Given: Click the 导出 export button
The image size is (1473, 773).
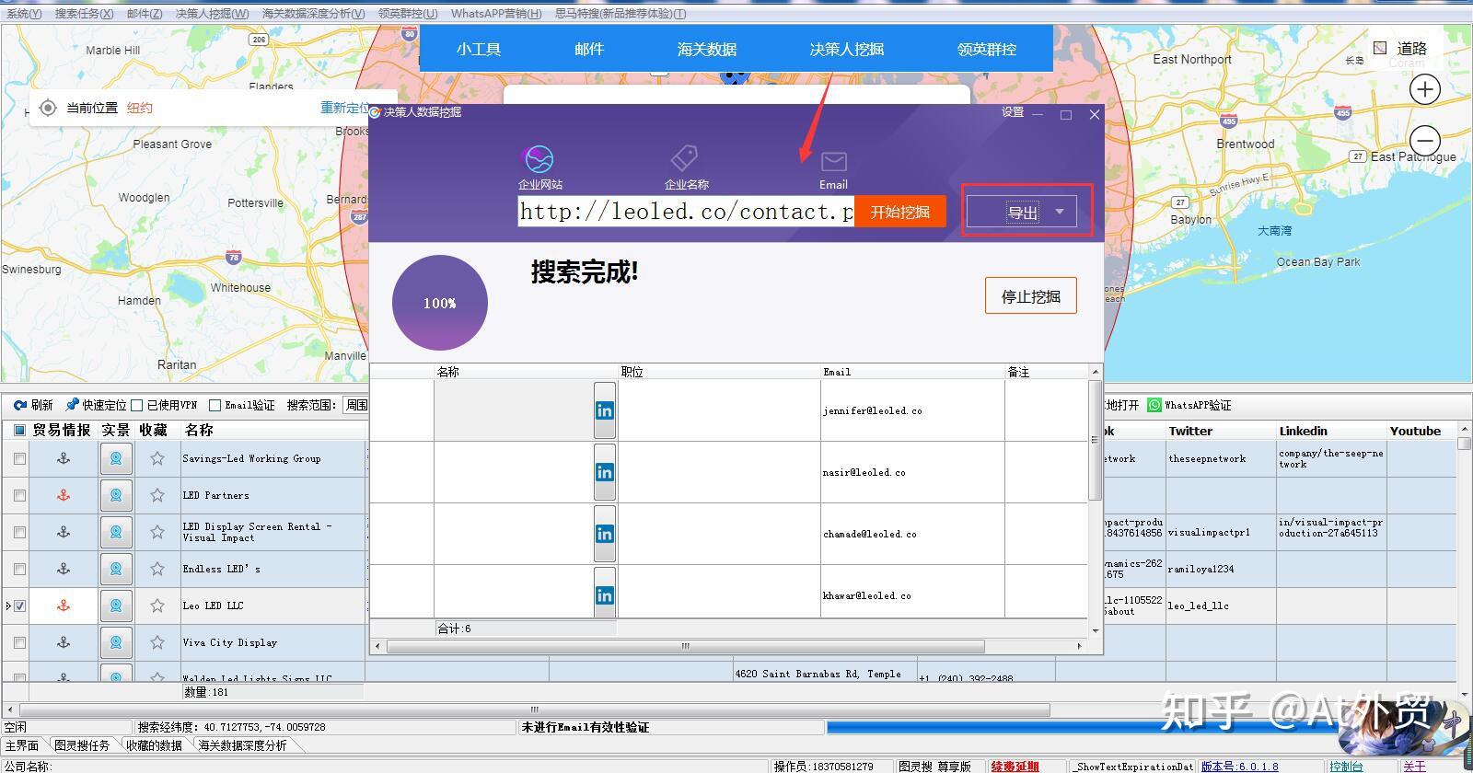Looking at the screenshot, I should point(1022,213).
